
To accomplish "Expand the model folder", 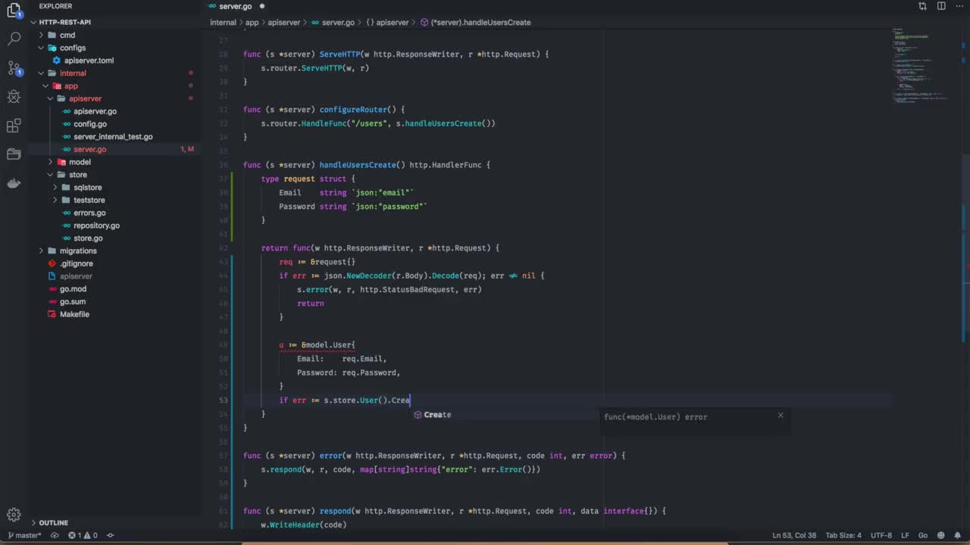I will (51, 162).
